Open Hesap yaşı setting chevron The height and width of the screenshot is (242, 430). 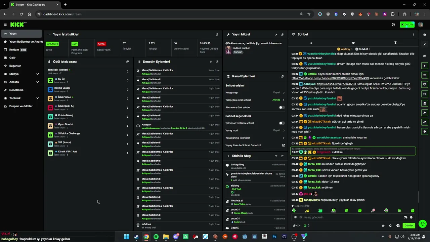coord(284,92)
